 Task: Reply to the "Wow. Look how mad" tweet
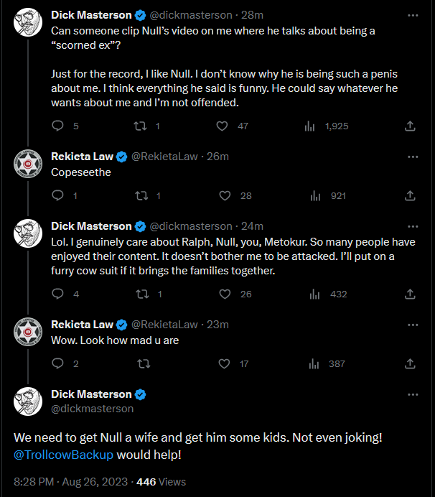click(x=59, y=363)
